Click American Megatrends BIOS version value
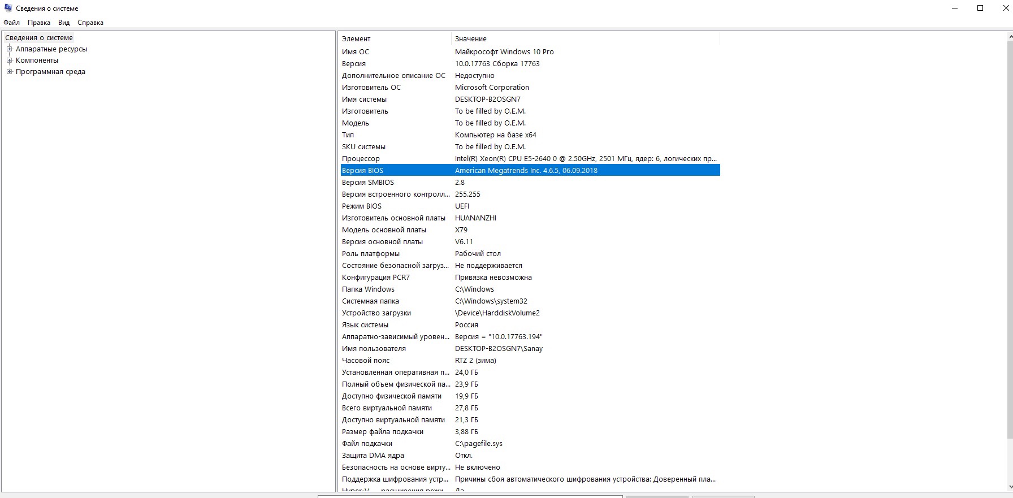 526,171
